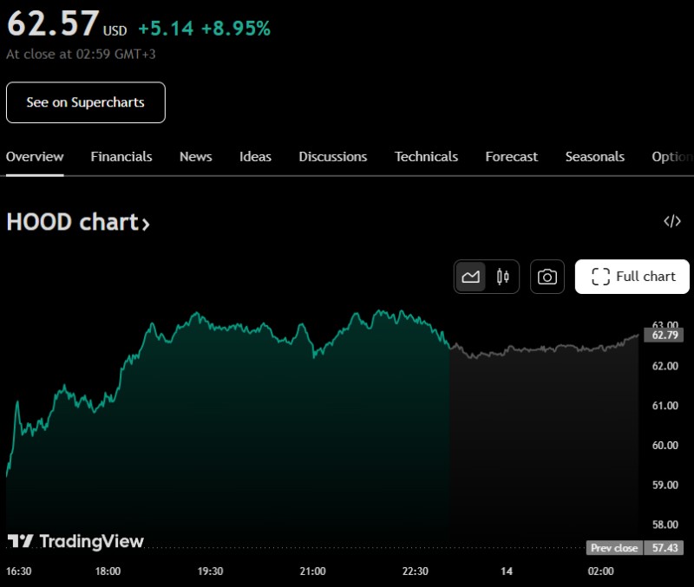The height and width of the screenshot is (587, 694).
Task: Open the Full chart view
Action: 632,277
